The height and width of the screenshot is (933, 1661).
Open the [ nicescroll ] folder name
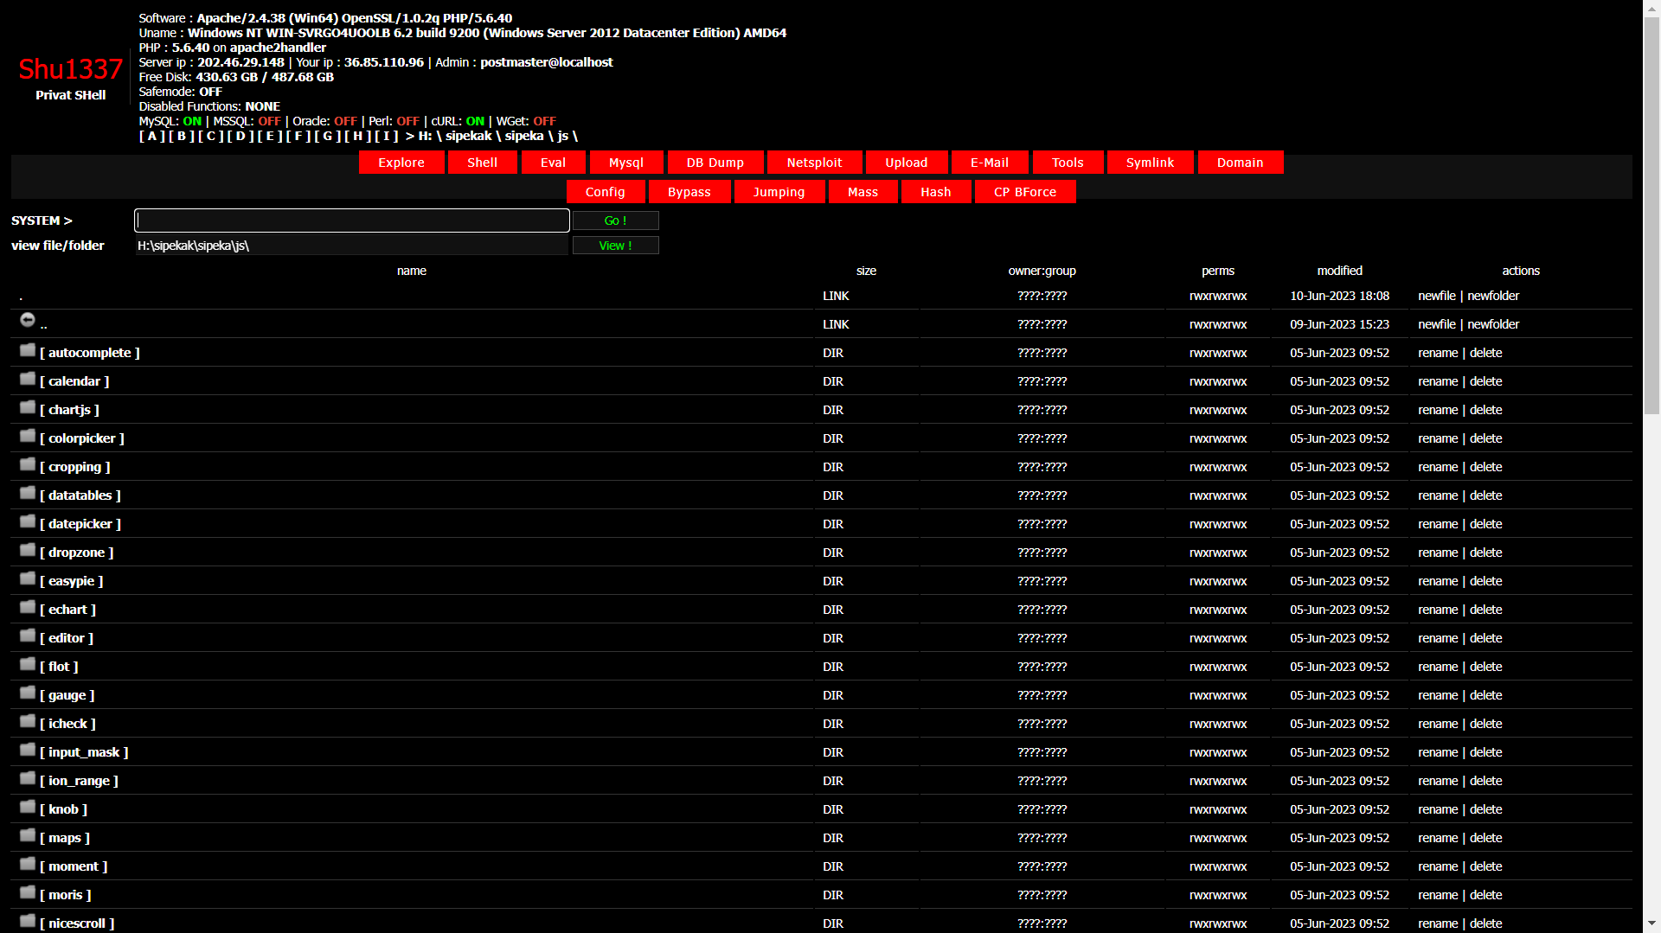coord(77,923)
